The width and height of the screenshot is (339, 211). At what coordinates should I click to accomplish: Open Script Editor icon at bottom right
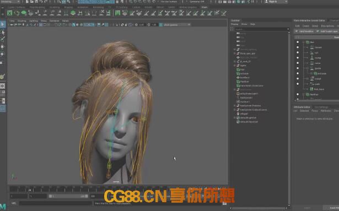(x=224, y=203)
